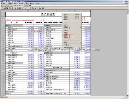Viewport: 129px width, 99px height.
Task: Click the 资 产 header cell
Action: click(x=14, y=22)
